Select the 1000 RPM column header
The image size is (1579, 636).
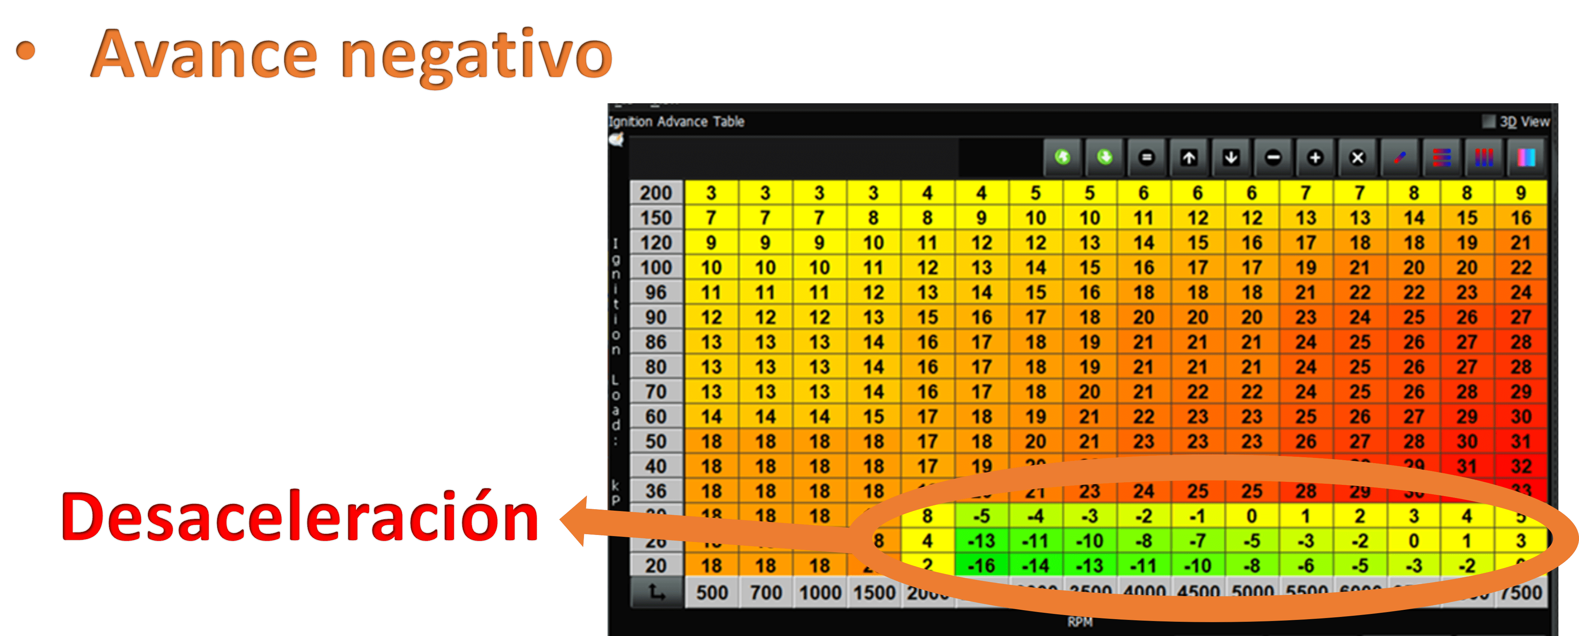pos(819,593)
